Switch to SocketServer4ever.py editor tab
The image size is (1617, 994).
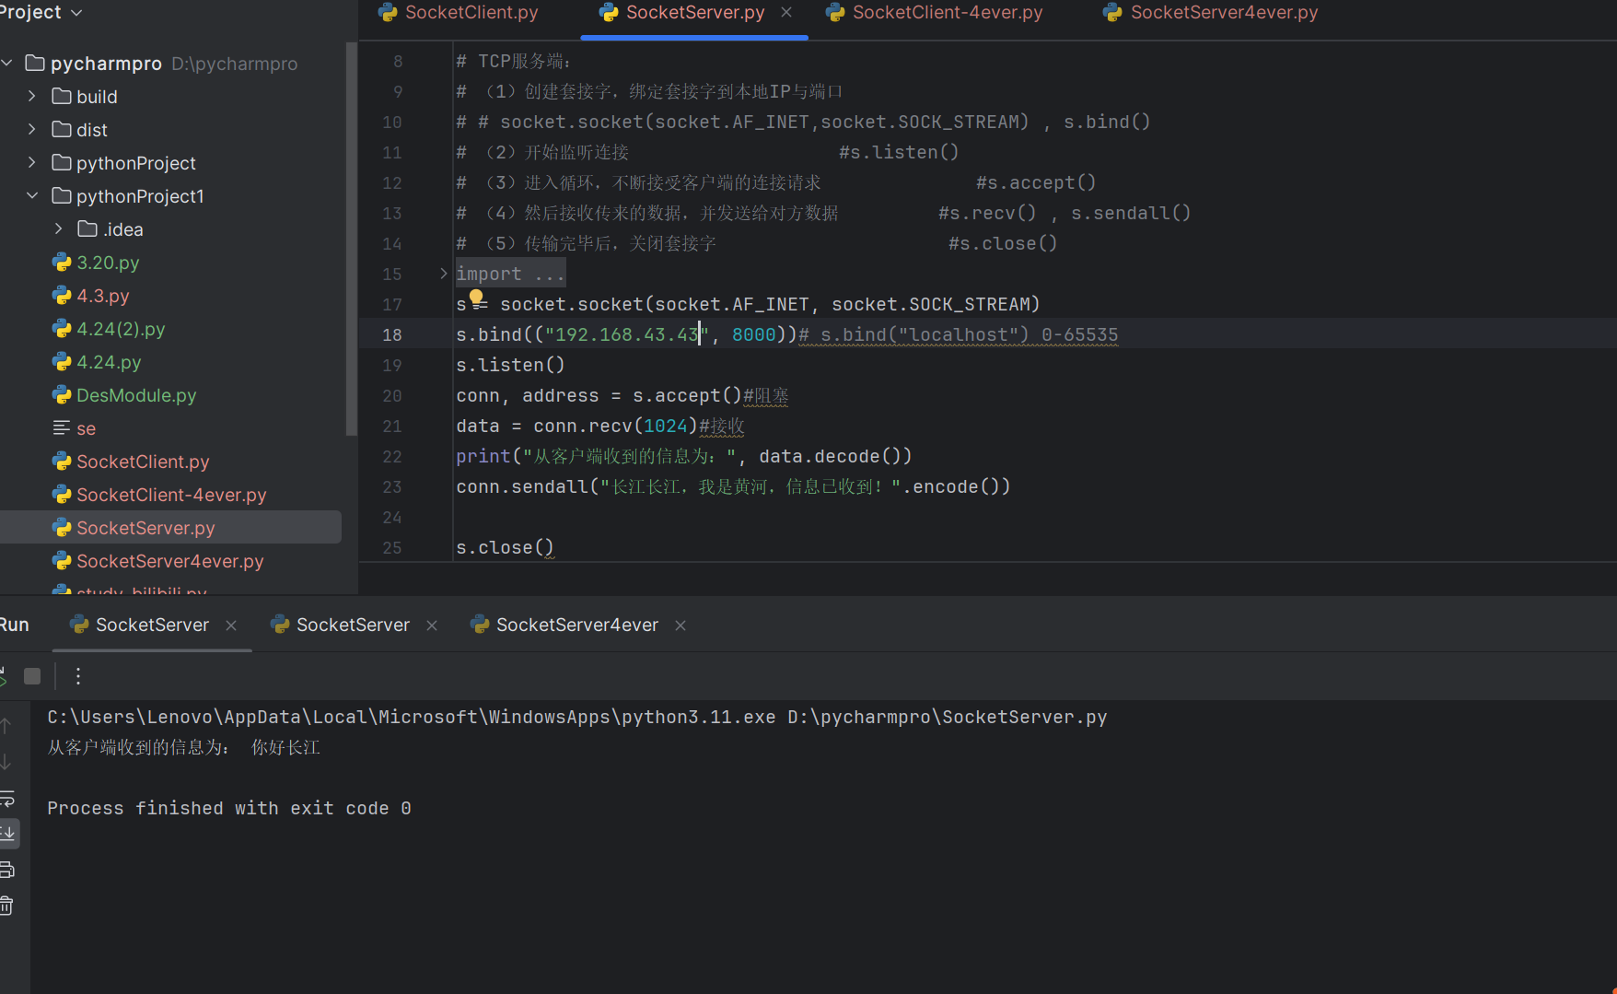pyautogui.click(x=1223, y=13)
